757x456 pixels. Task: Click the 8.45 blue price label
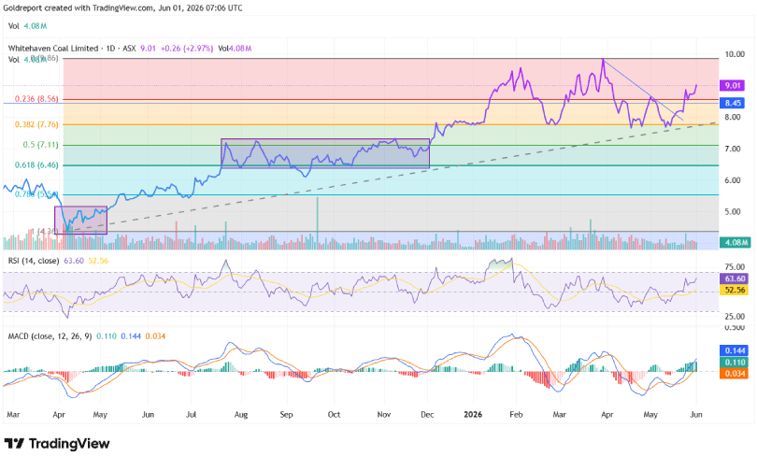(733, 103)
